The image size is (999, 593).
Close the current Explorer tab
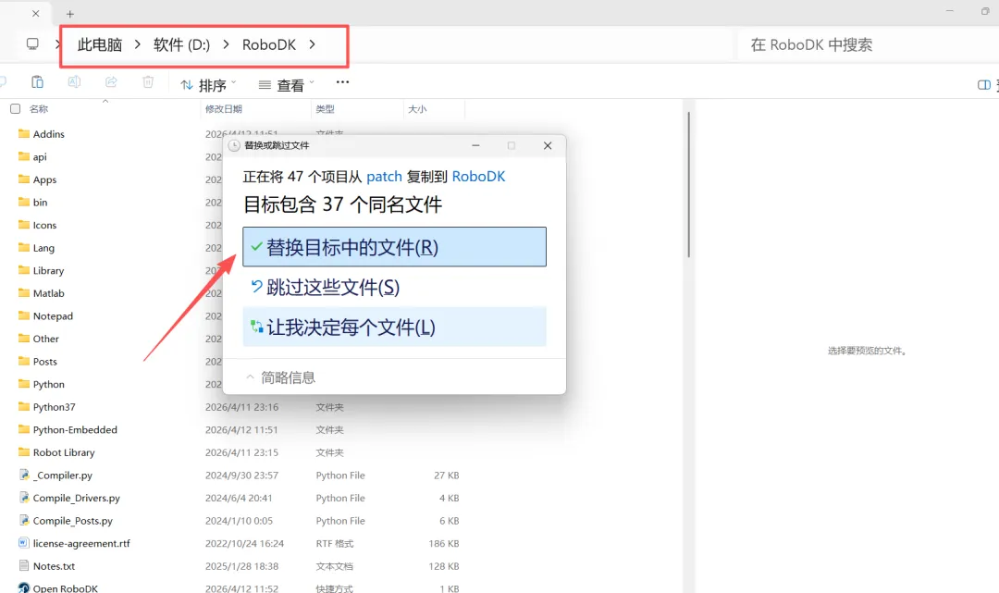(x=36, y=13)
